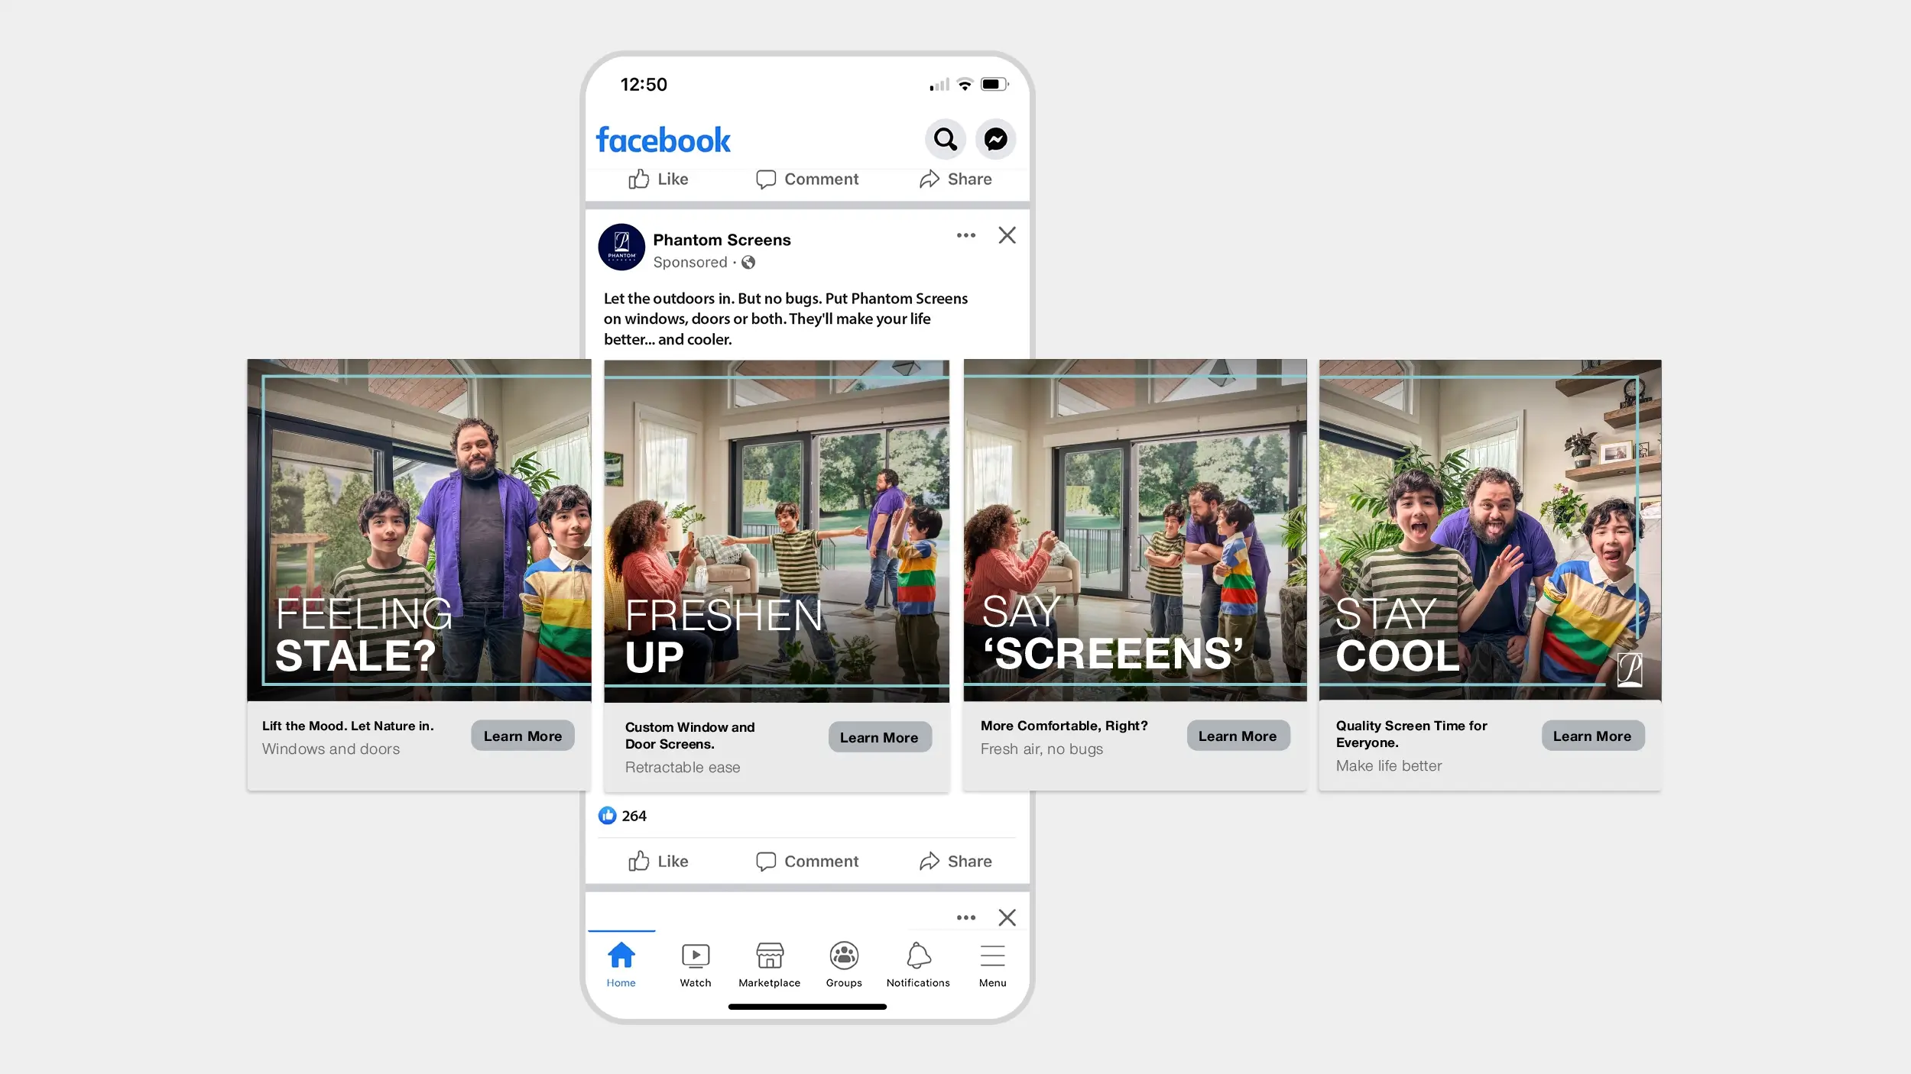View the 264 like reactions count

pos(623,816)
